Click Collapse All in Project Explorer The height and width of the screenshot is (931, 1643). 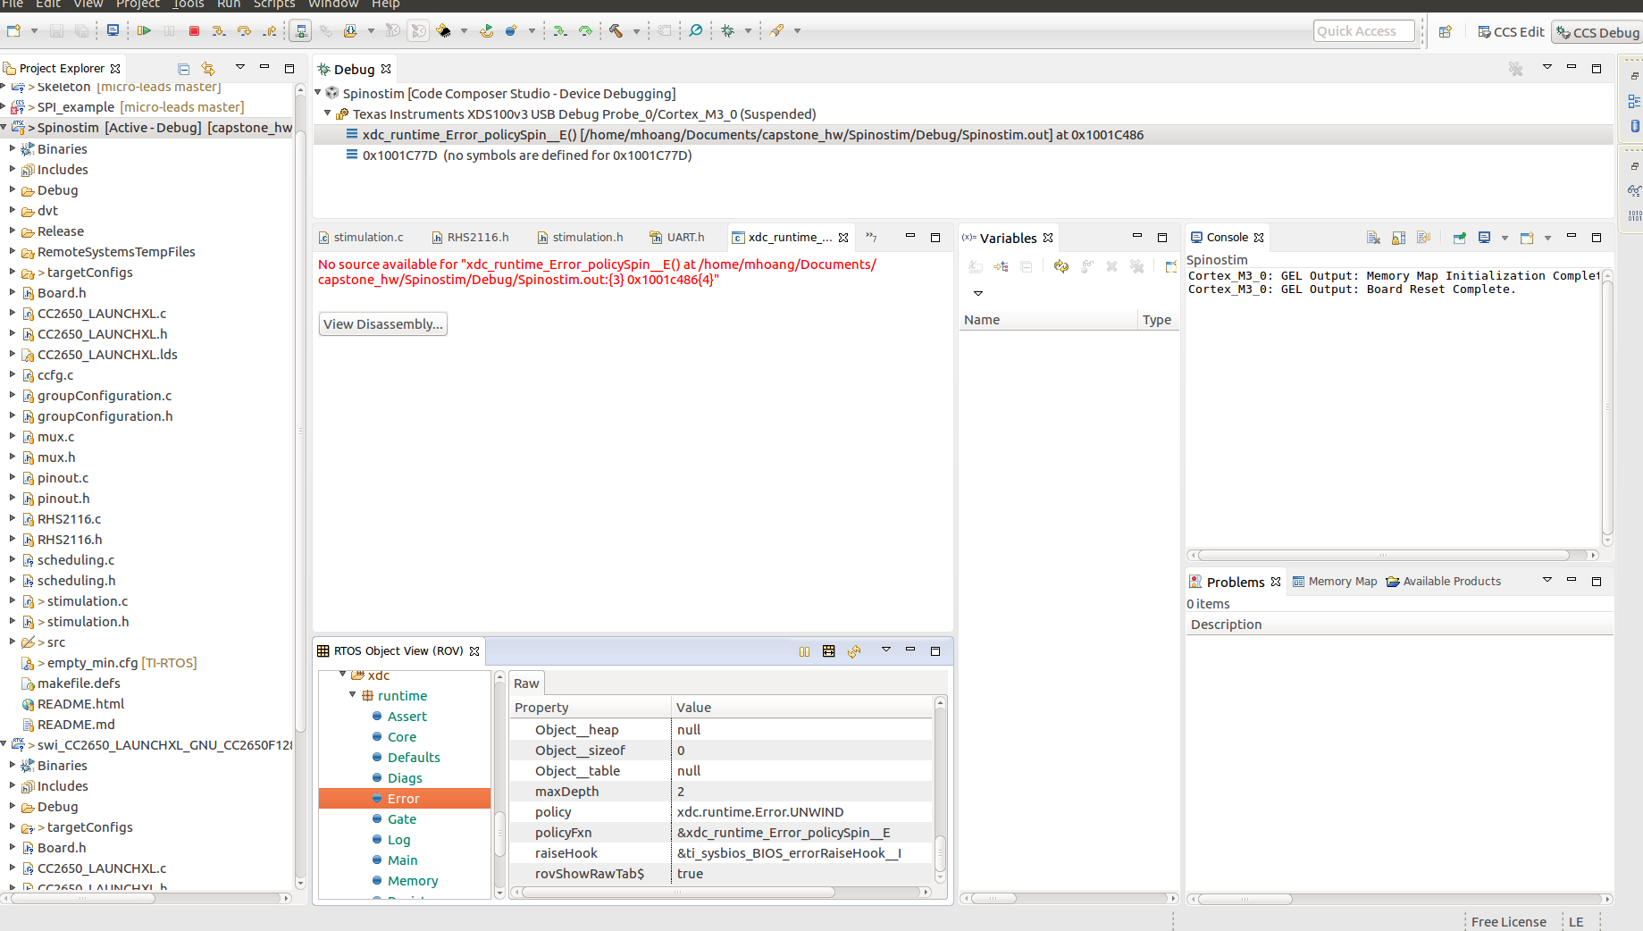[183, 69]
